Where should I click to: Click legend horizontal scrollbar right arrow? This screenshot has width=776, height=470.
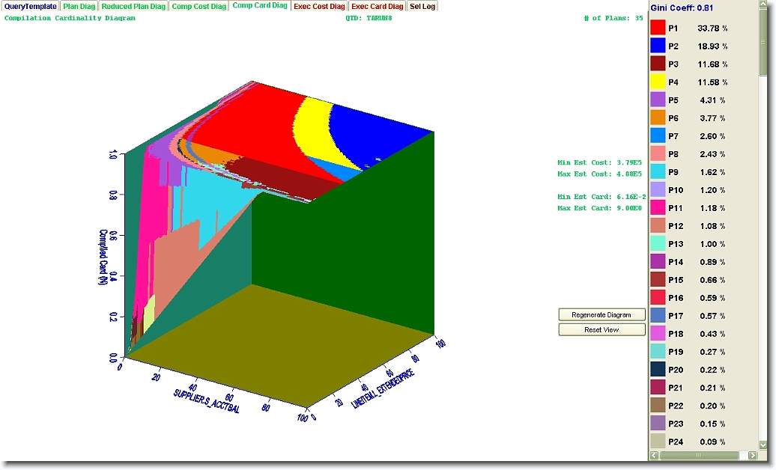753,455
